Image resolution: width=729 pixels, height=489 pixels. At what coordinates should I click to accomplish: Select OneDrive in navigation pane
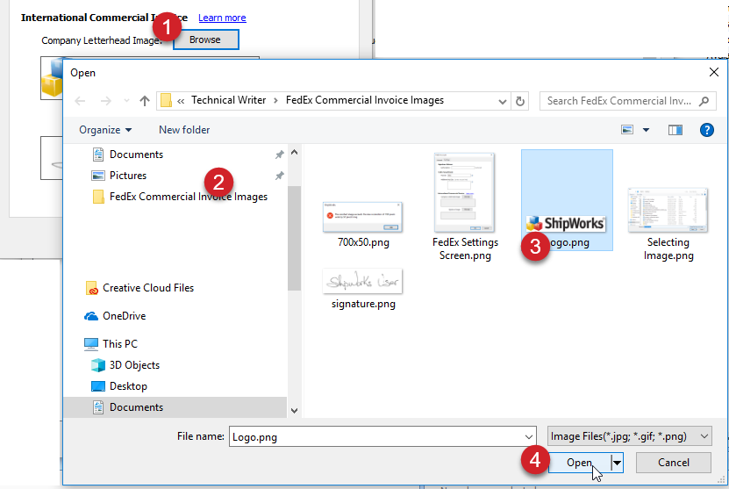125,316
